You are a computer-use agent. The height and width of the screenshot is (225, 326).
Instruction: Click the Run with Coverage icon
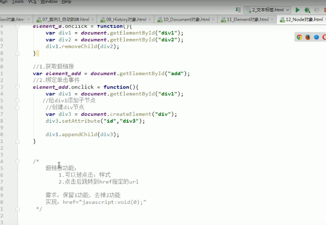pyautogui.click(x=316, y=10)
